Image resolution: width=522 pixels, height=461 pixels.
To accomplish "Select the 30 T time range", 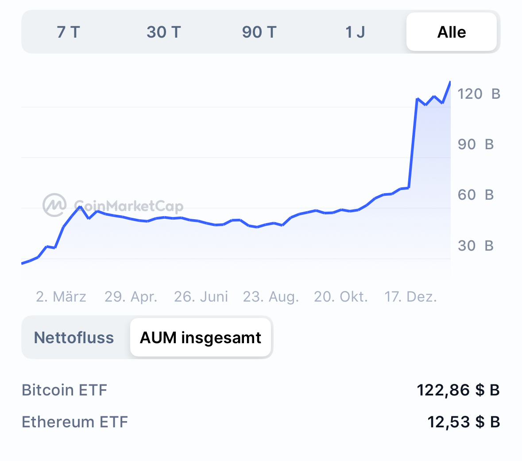I will click(x=164, y=31).
